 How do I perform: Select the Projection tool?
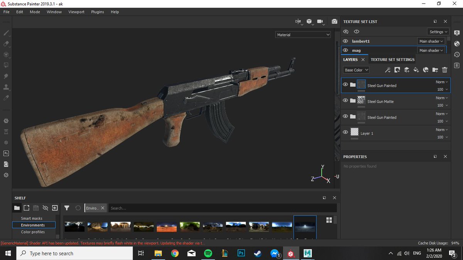pyautogui.click(x=6, y=54)
